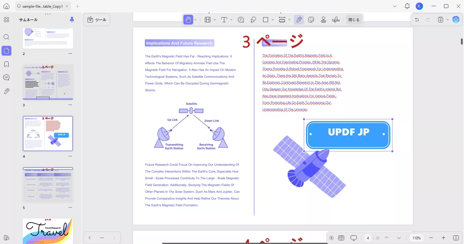Screen dimensions: 464x244
Task: Toggle the attachment paperclip tool
Action: 299,20
